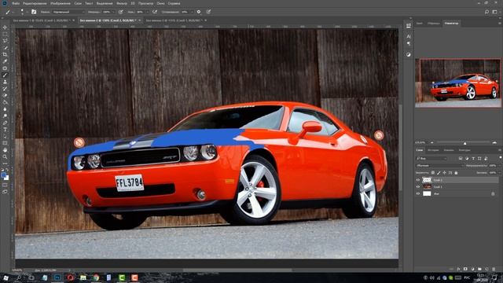Hide the Слой 2 layer
This screenshot has width=503, height=283.
tap(418, 180)
